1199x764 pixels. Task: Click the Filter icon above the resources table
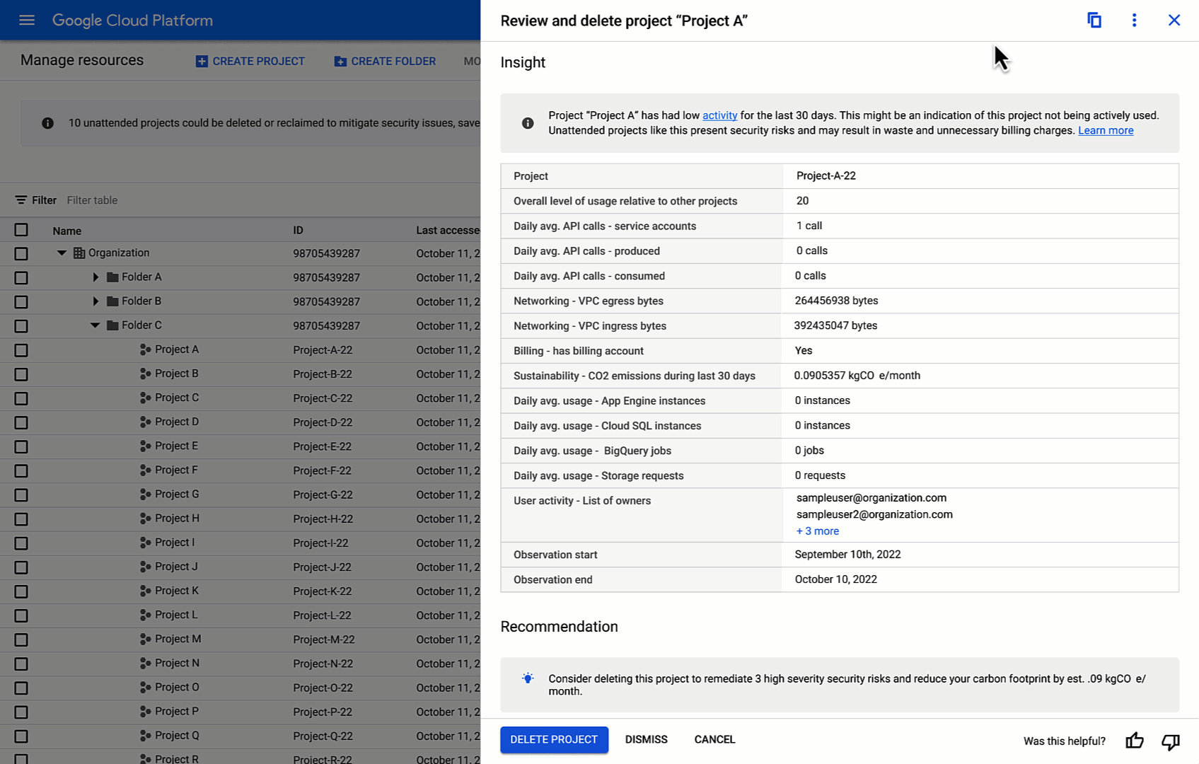[20, 200]
